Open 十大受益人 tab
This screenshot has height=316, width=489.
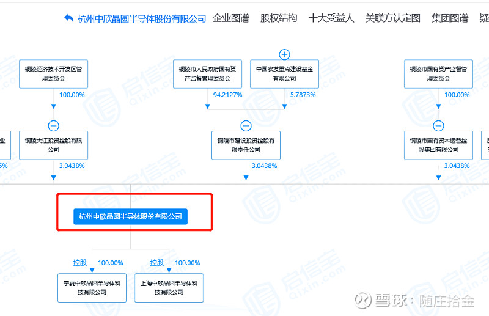(x=331, y=18)
